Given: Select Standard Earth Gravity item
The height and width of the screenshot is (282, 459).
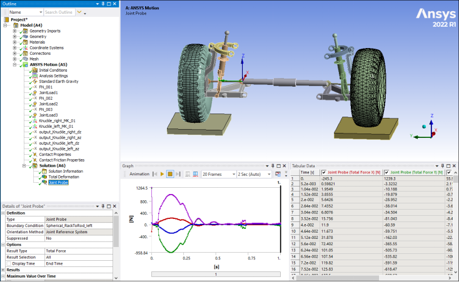Looking at the screenshot, I should click(59, 82).
